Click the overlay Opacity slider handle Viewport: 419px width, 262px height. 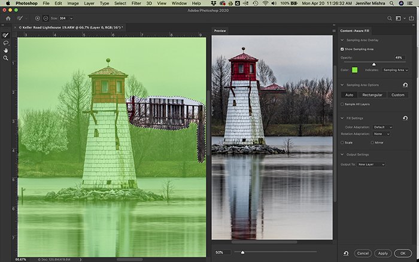(374, 64)
